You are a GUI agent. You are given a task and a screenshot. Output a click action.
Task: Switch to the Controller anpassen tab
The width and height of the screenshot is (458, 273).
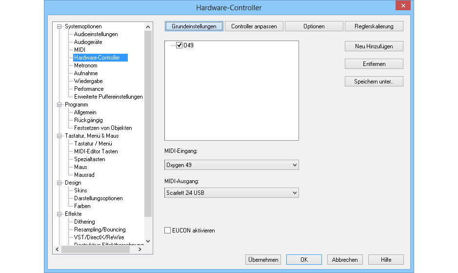254,26
